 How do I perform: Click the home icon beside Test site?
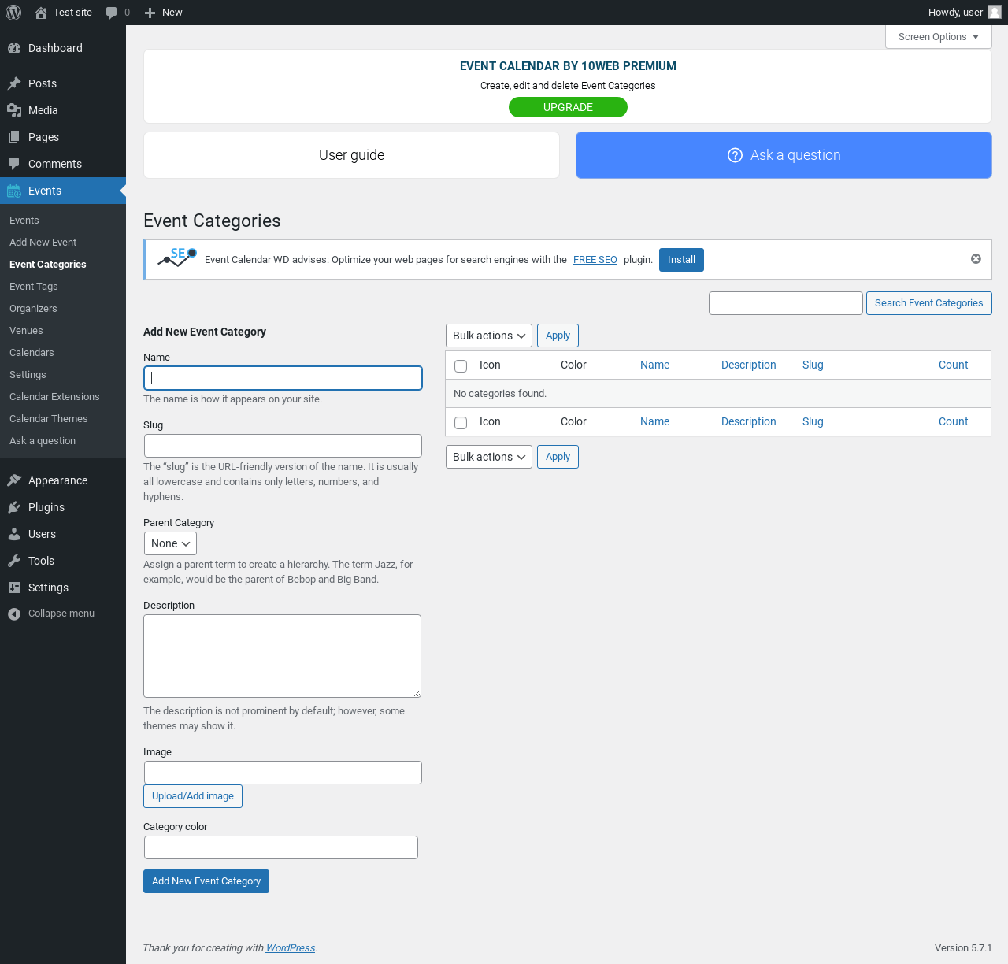pyautogui.click(x=41, y=13)
